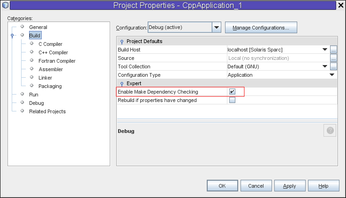The width and height of the screenshot is (346, 198).
Task: Click Source row ellipsis button
Action: tap(333, 58)
